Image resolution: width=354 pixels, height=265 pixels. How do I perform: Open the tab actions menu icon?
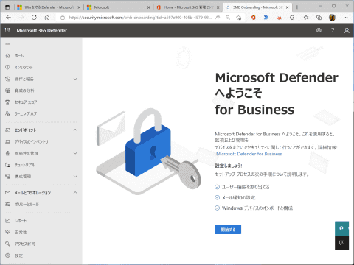point(7,7)
